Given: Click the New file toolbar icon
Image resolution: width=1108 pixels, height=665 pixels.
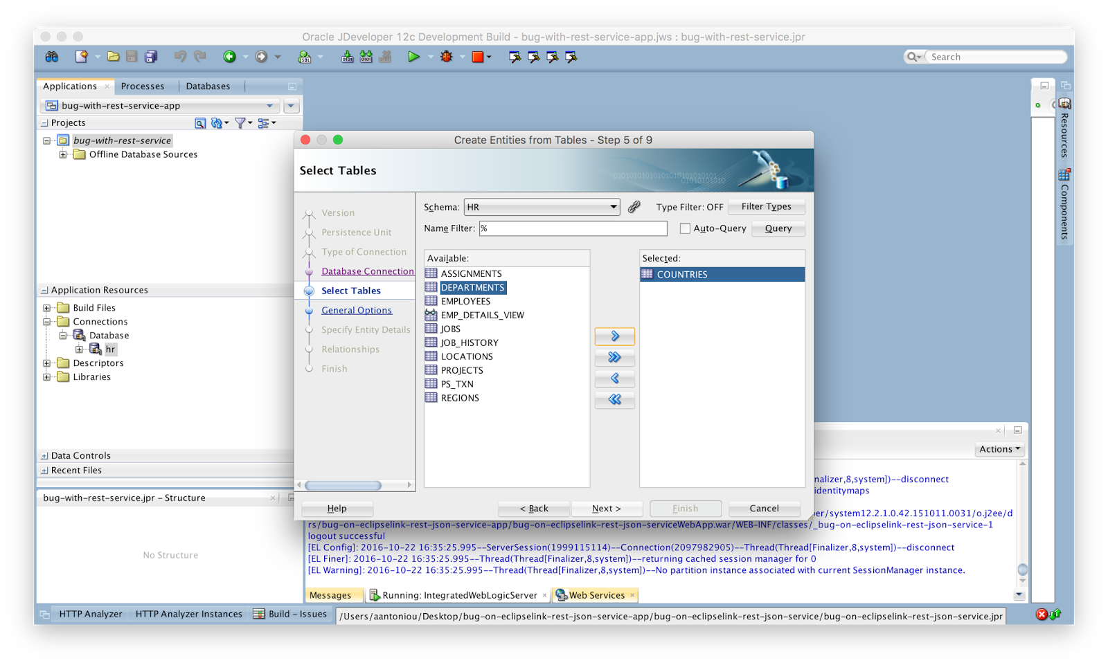Looking at the screenshot, I should click(x=82, y=57).
